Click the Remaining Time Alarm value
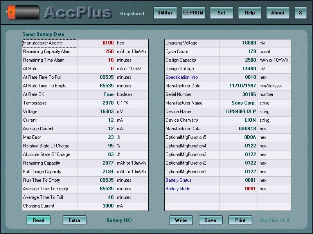The height and width of the screenshot is (234, 313). pos(111,60)
